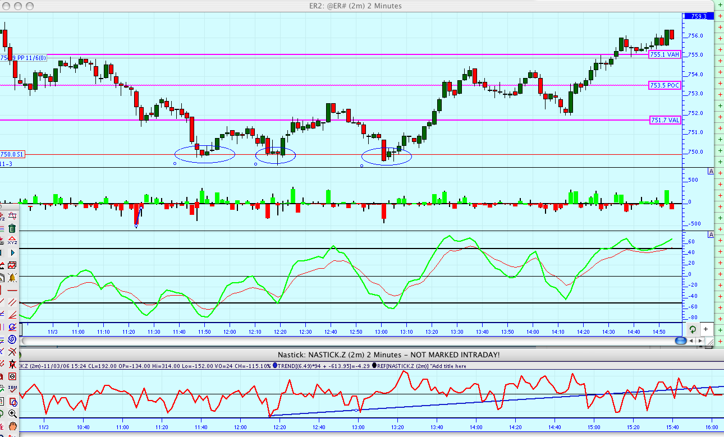Image resolution: width=724 pixels, height=437 pixels.
Task: Select the parallel lines channel tool
Action: pyautogui.click(x=12, y=302)
